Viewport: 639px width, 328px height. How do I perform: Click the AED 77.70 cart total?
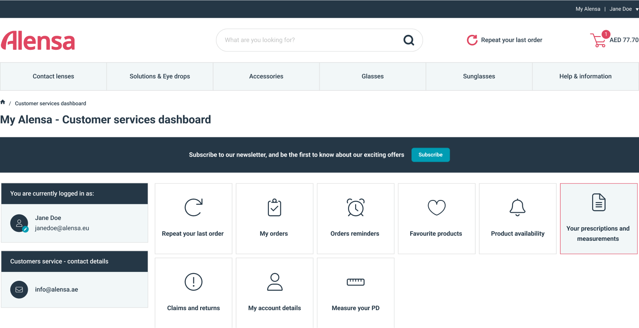pyautogui.click(x=624, y=40)
